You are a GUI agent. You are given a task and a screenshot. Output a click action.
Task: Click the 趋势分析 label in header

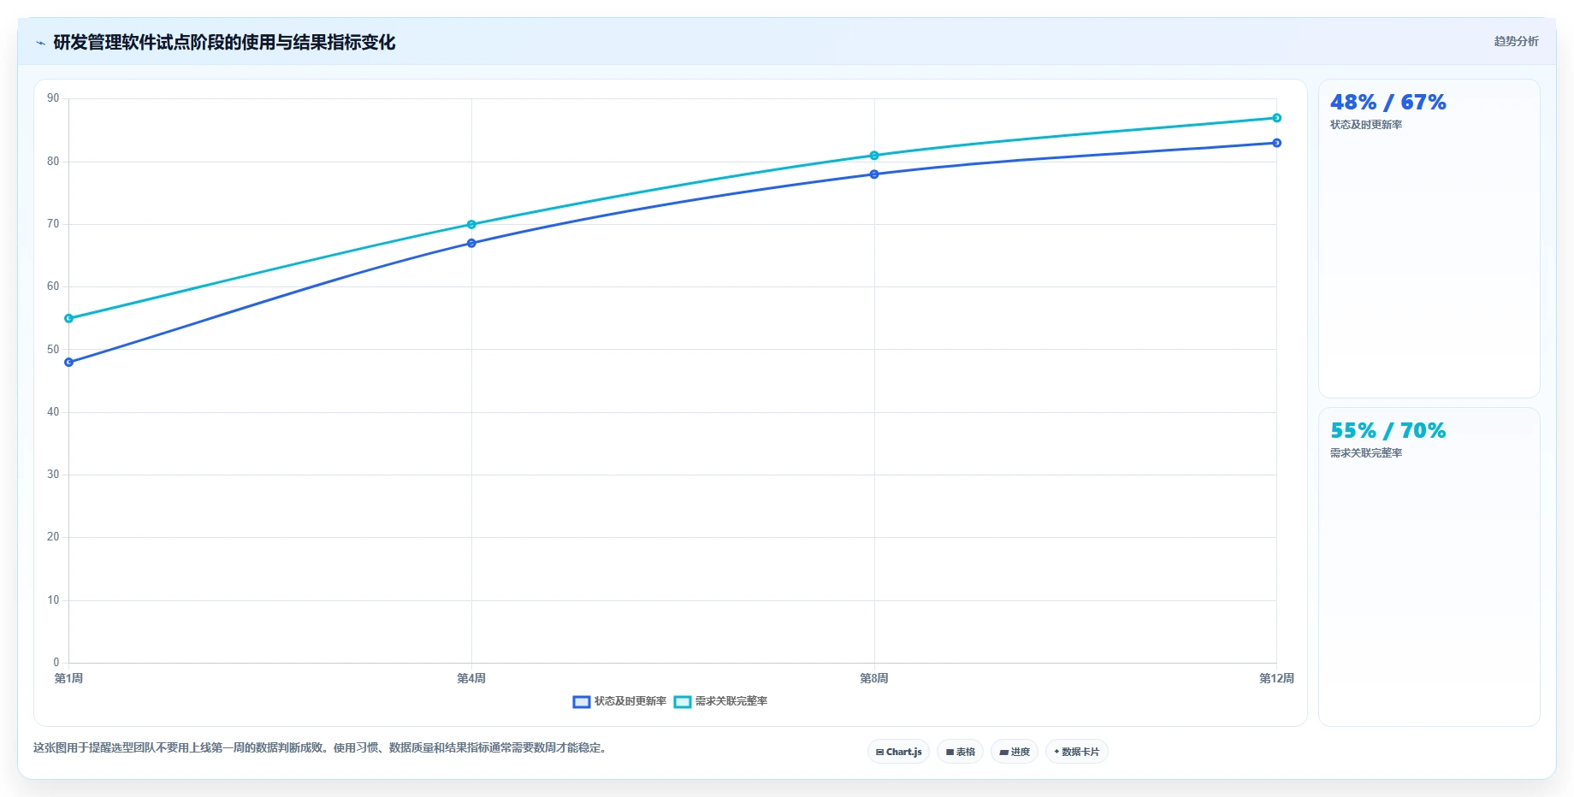pos(1516,41)
